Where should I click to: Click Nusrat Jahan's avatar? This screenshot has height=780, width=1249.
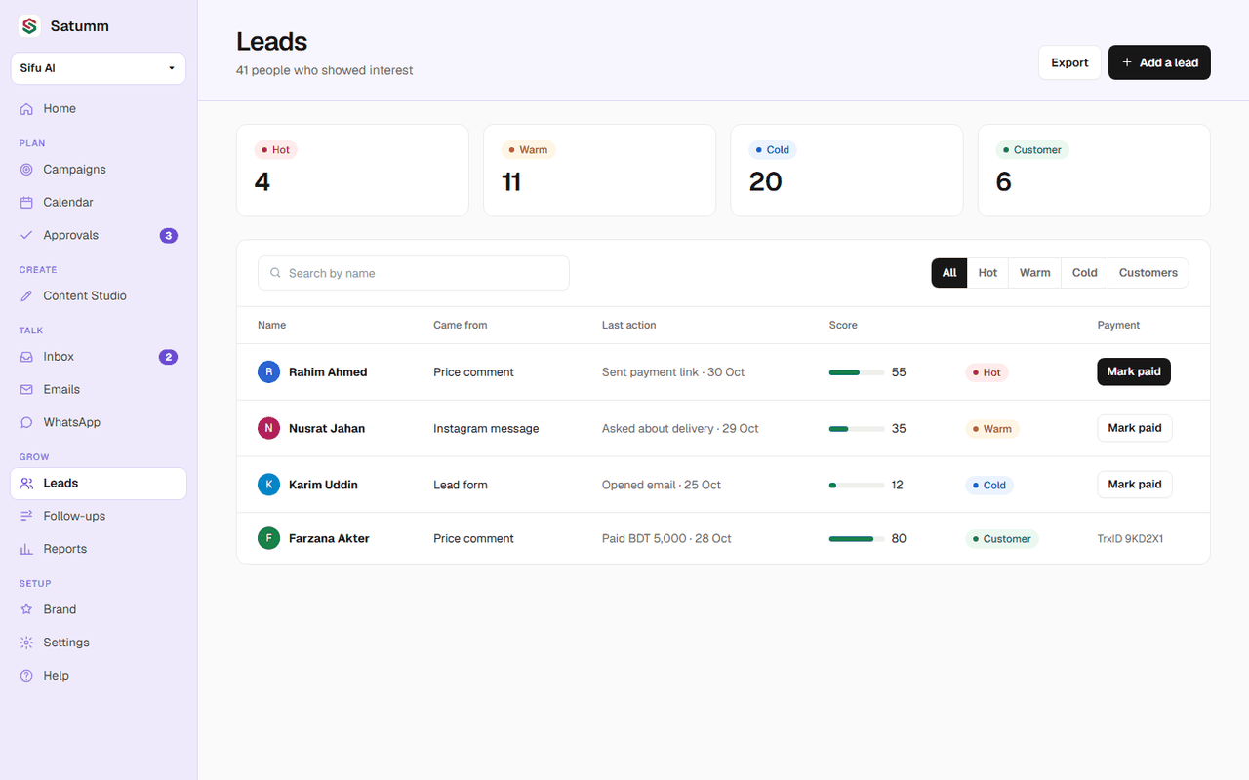coord(268,429)
